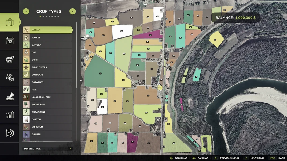
Task: Open the production chains factory icon
Action: pos(10,96)
